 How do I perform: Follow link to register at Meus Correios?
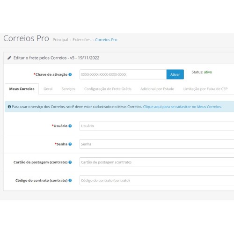point(182,107)
